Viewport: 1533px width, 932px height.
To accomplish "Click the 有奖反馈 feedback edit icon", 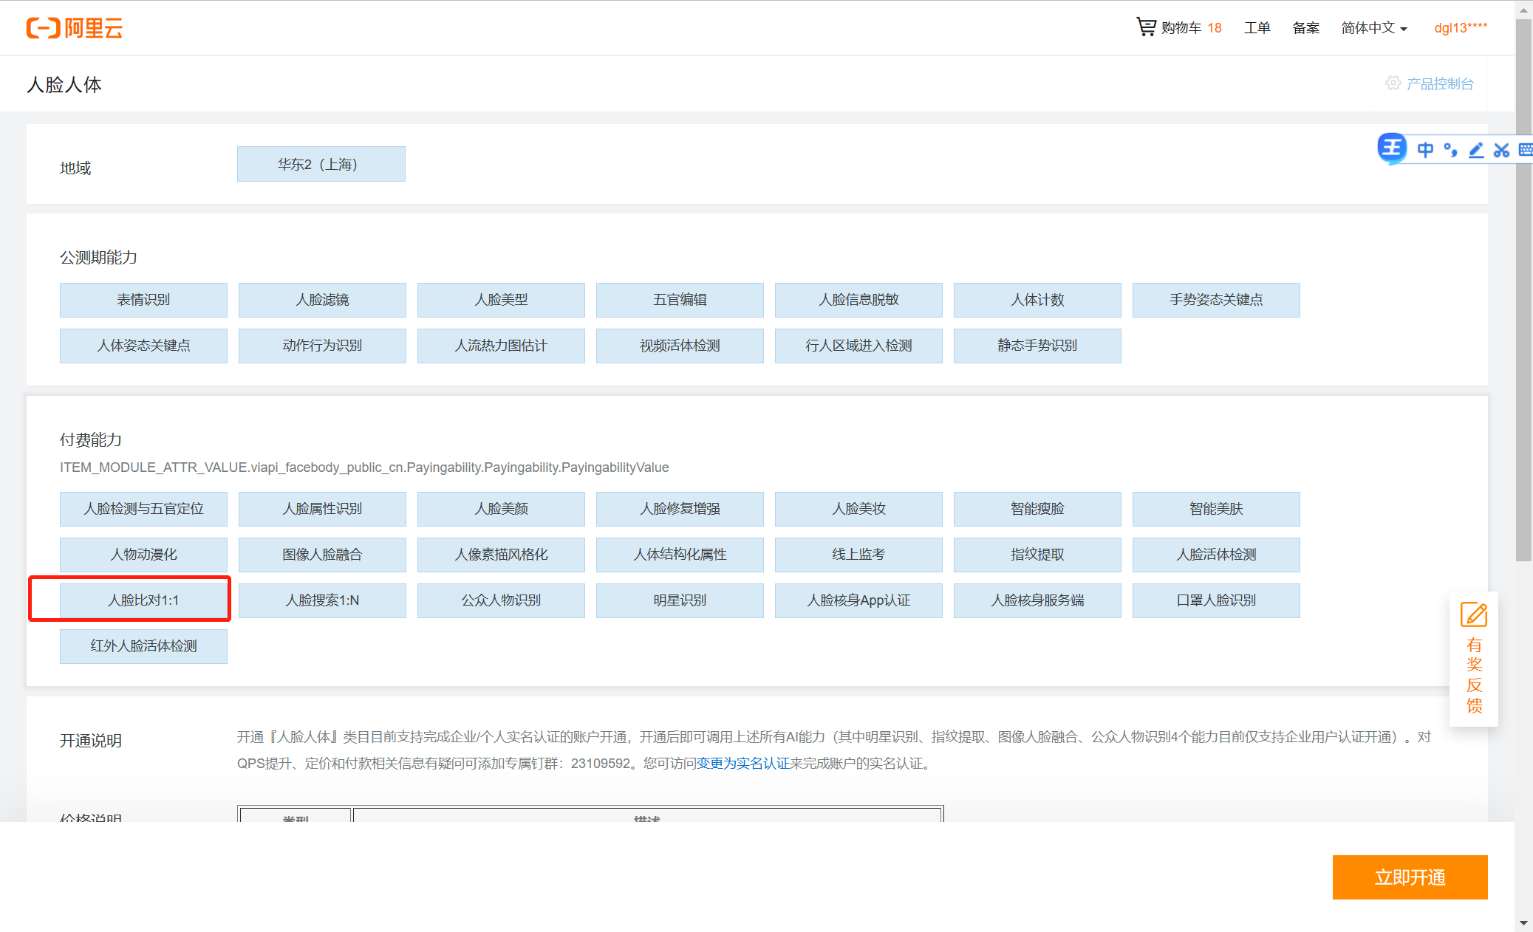I will coord(1473,615).
